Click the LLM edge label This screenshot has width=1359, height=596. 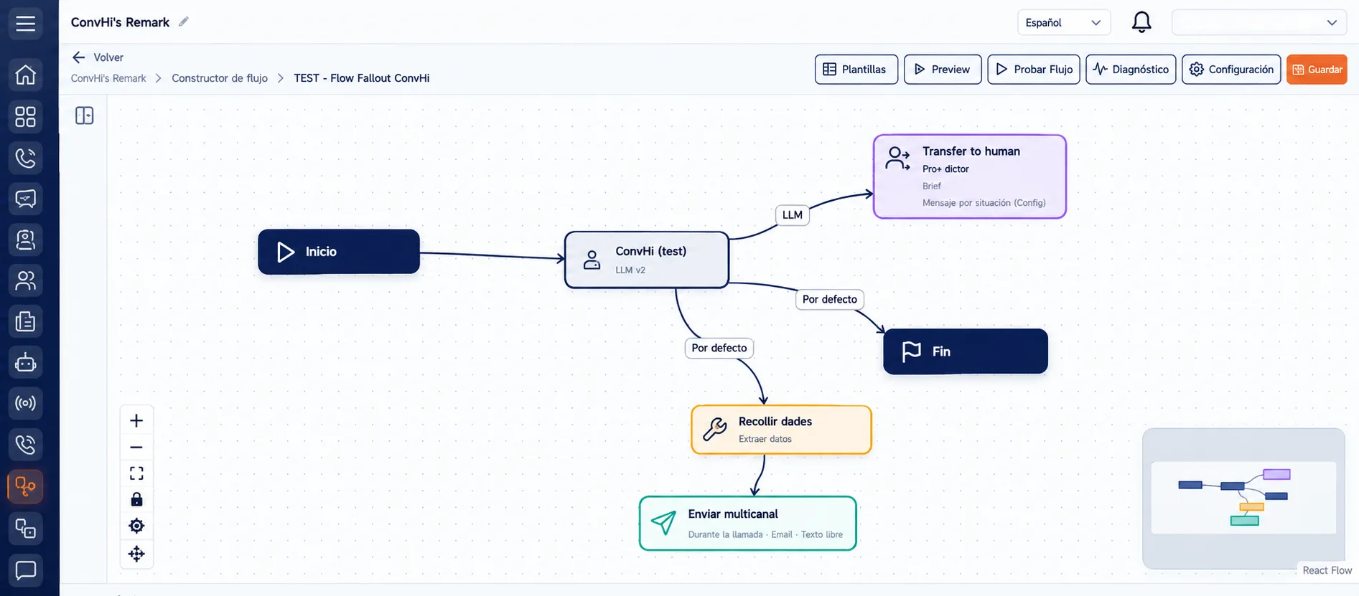(793, 215)
